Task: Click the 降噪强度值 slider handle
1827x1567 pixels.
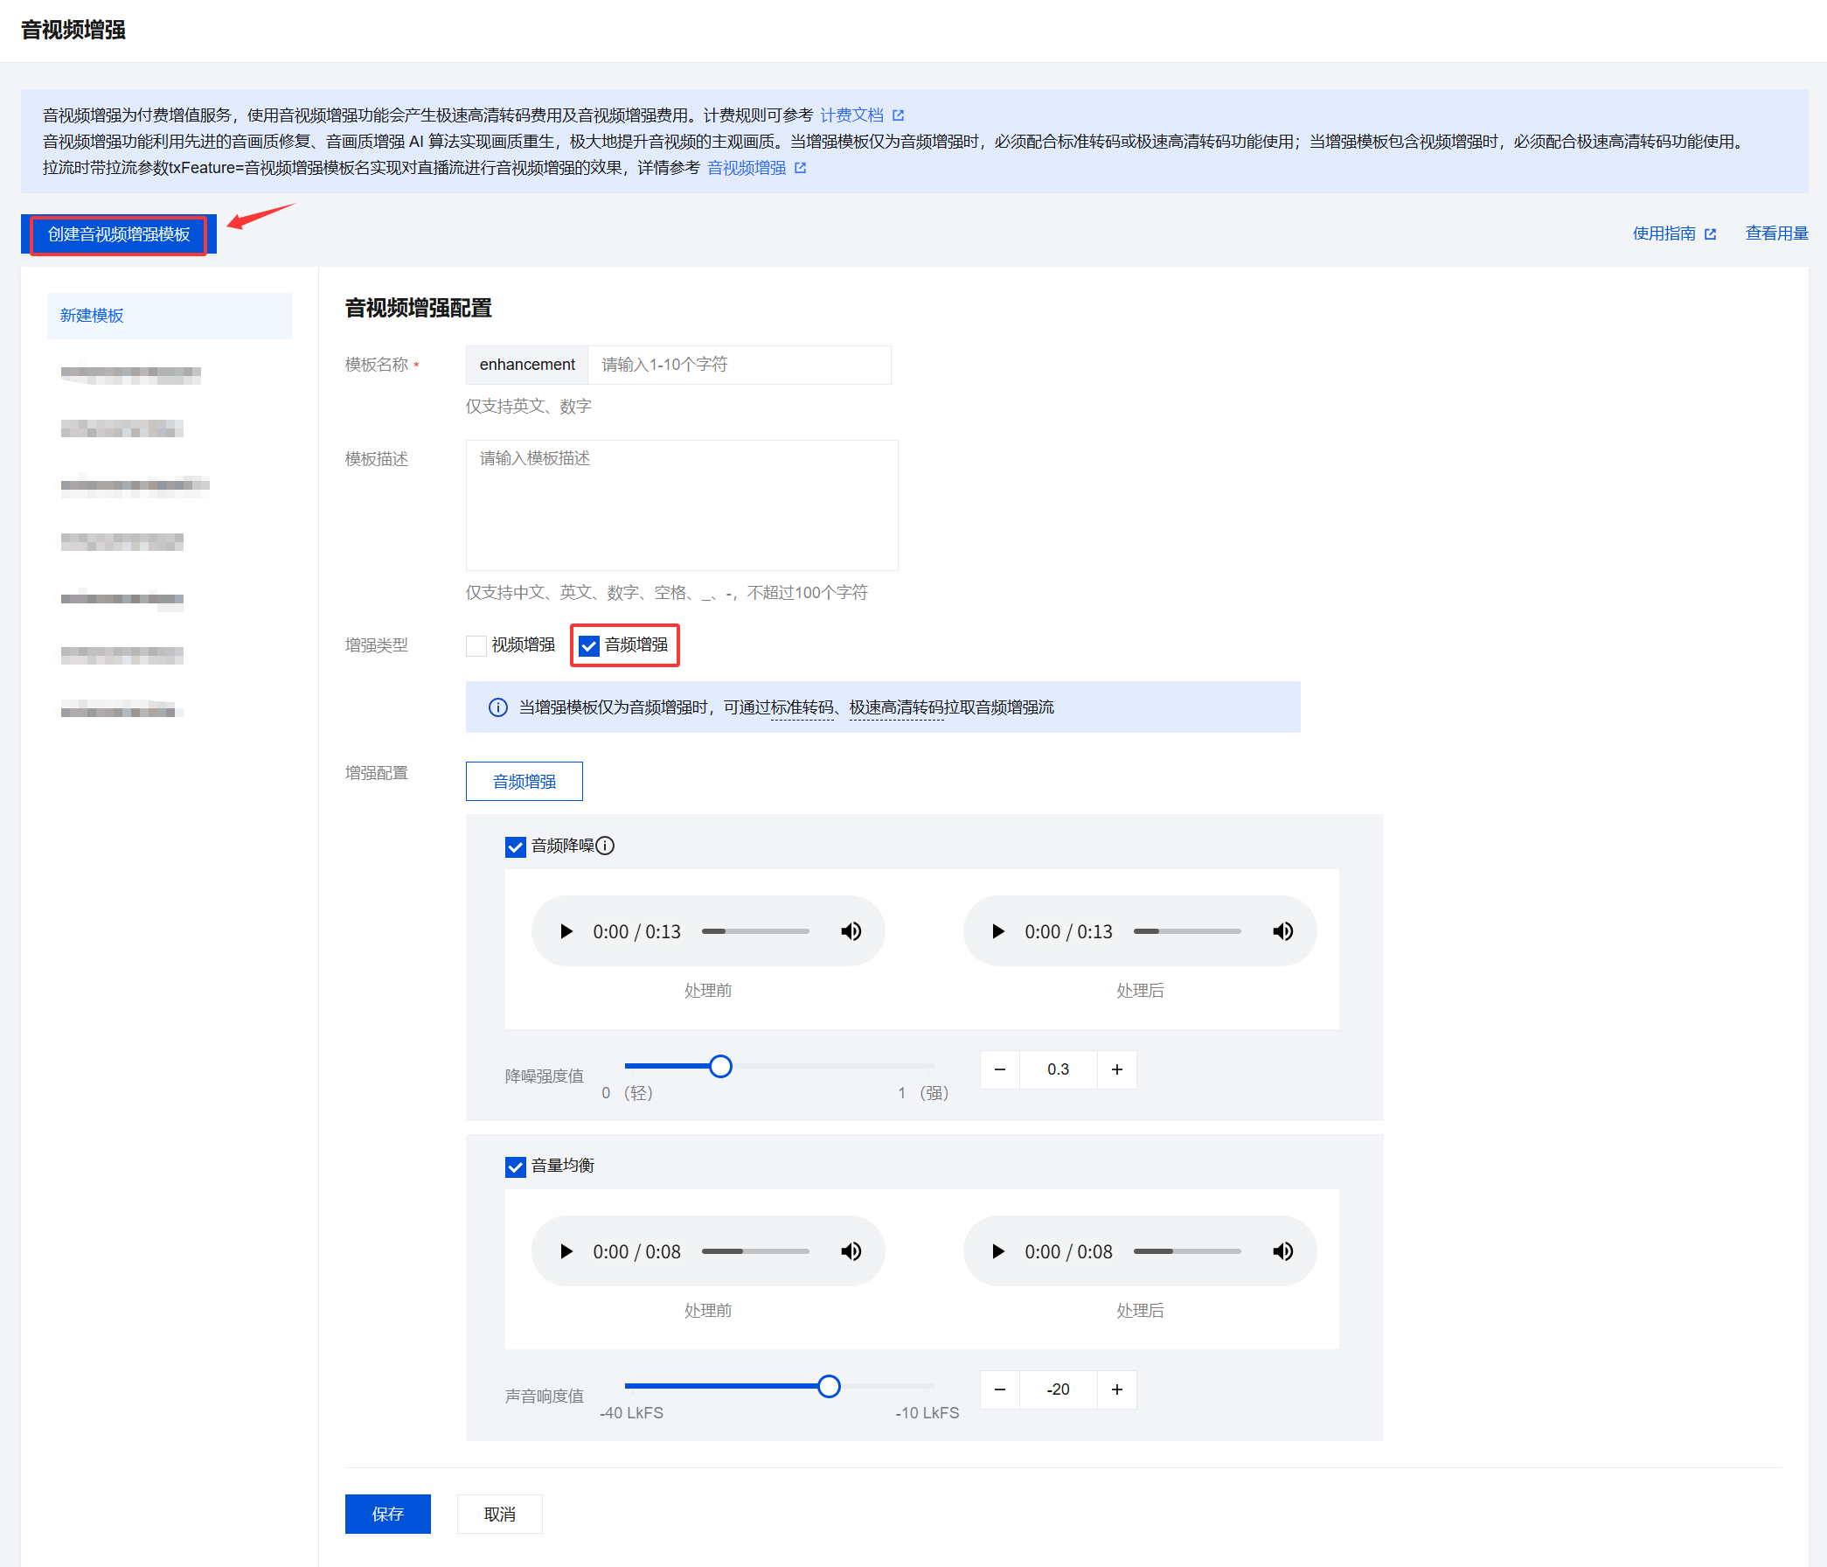Action: click(720, 1066)
